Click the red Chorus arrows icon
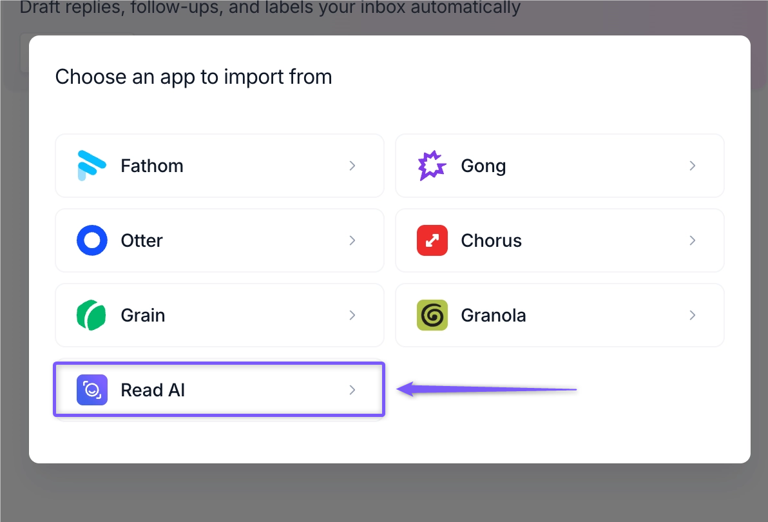The width and height of the screenshot is (768, 522). pyautogui.click(x=432, y=240)
